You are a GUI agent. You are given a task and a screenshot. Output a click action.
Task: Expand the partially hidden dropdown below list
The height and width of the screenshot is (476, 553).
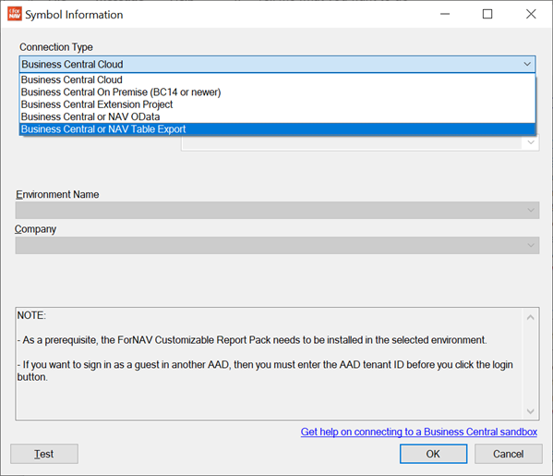pyautogui.click(x=531, y=142)
